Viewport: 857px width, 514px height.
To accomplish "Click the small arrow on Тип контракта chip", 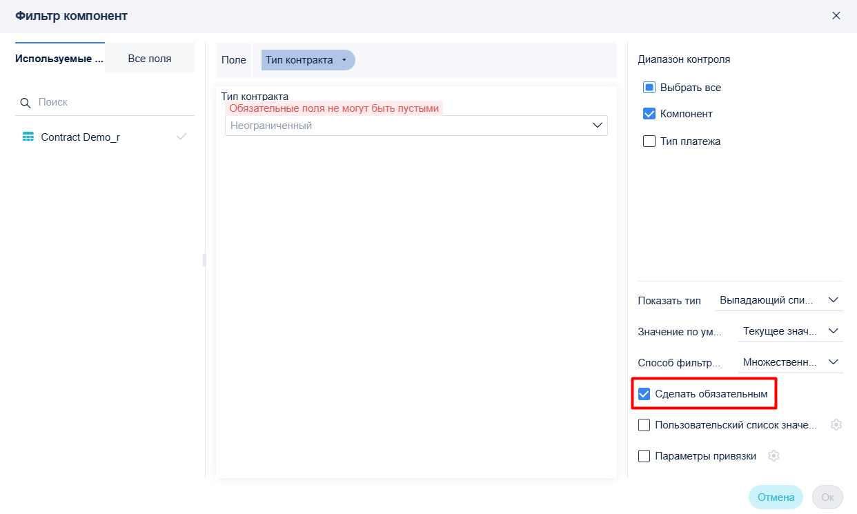I will (344, 60).
